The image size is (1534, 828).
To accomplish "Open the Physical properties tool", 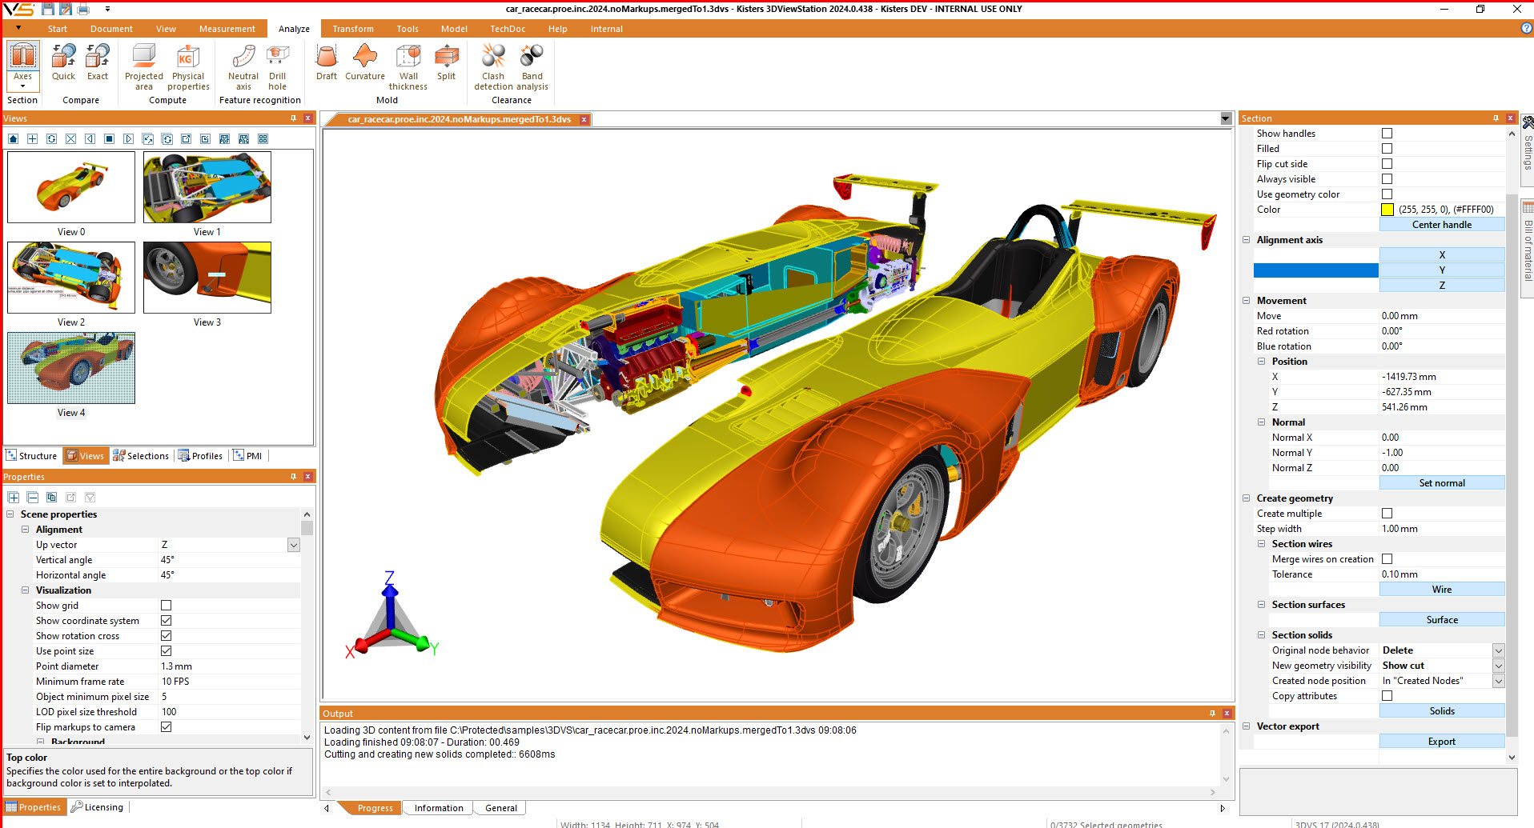I will 188,67.
